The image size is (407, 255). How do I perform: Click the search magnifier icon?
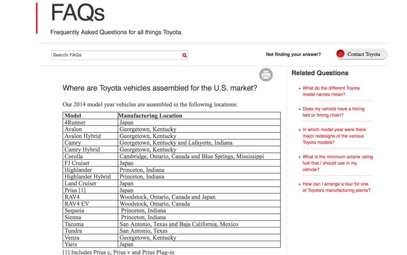184,55
